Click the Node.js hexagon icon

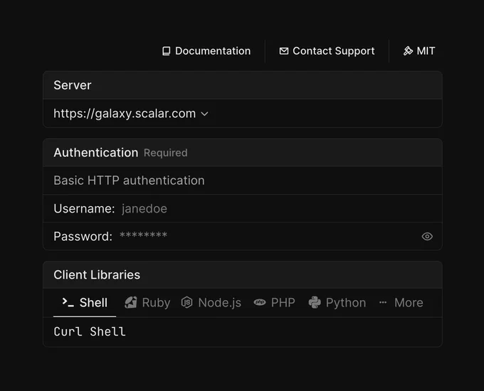click(186, 303)
